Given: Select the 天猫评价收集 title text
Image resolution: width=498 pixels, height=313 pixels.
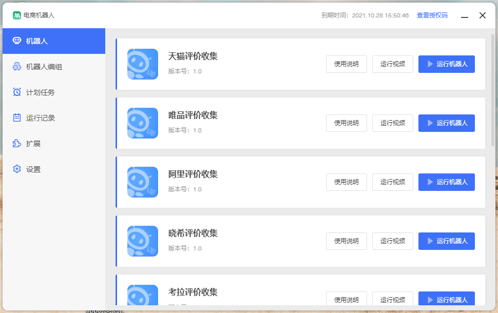Looking at the screenshot, I should click(193, 56).
